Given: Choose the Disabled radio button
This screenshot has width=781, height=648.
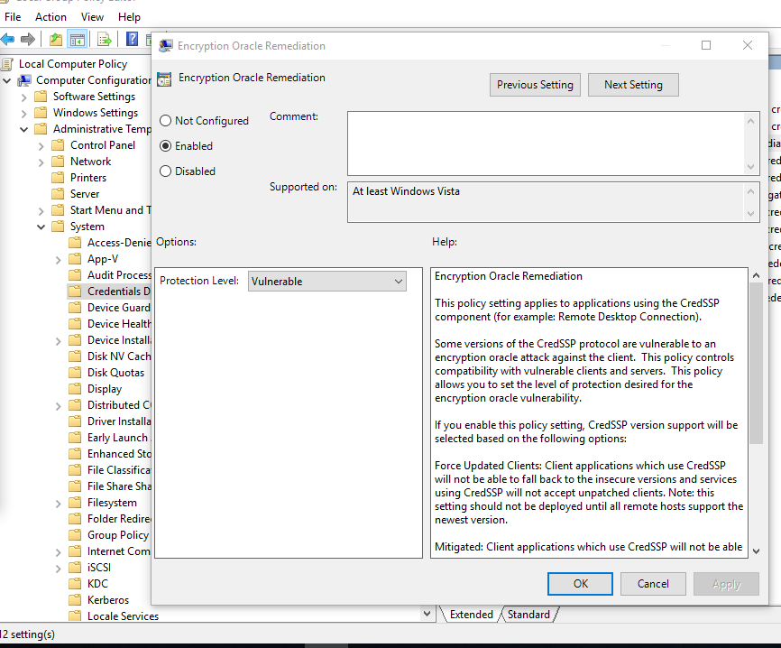Looking at the screenshot, I should point(164,171).
